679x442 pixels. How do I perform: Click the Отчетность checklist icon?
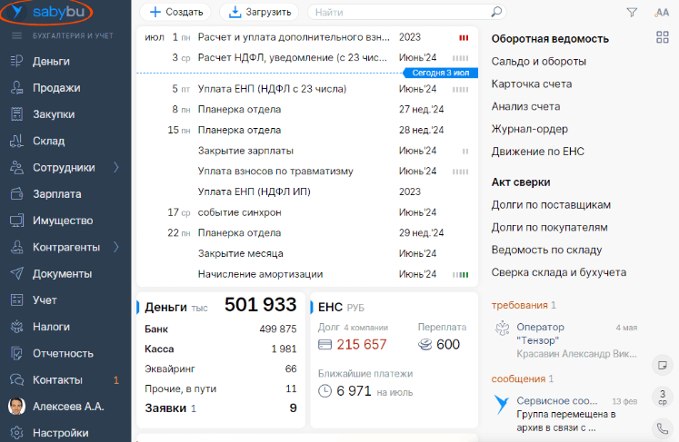point(16,353)
